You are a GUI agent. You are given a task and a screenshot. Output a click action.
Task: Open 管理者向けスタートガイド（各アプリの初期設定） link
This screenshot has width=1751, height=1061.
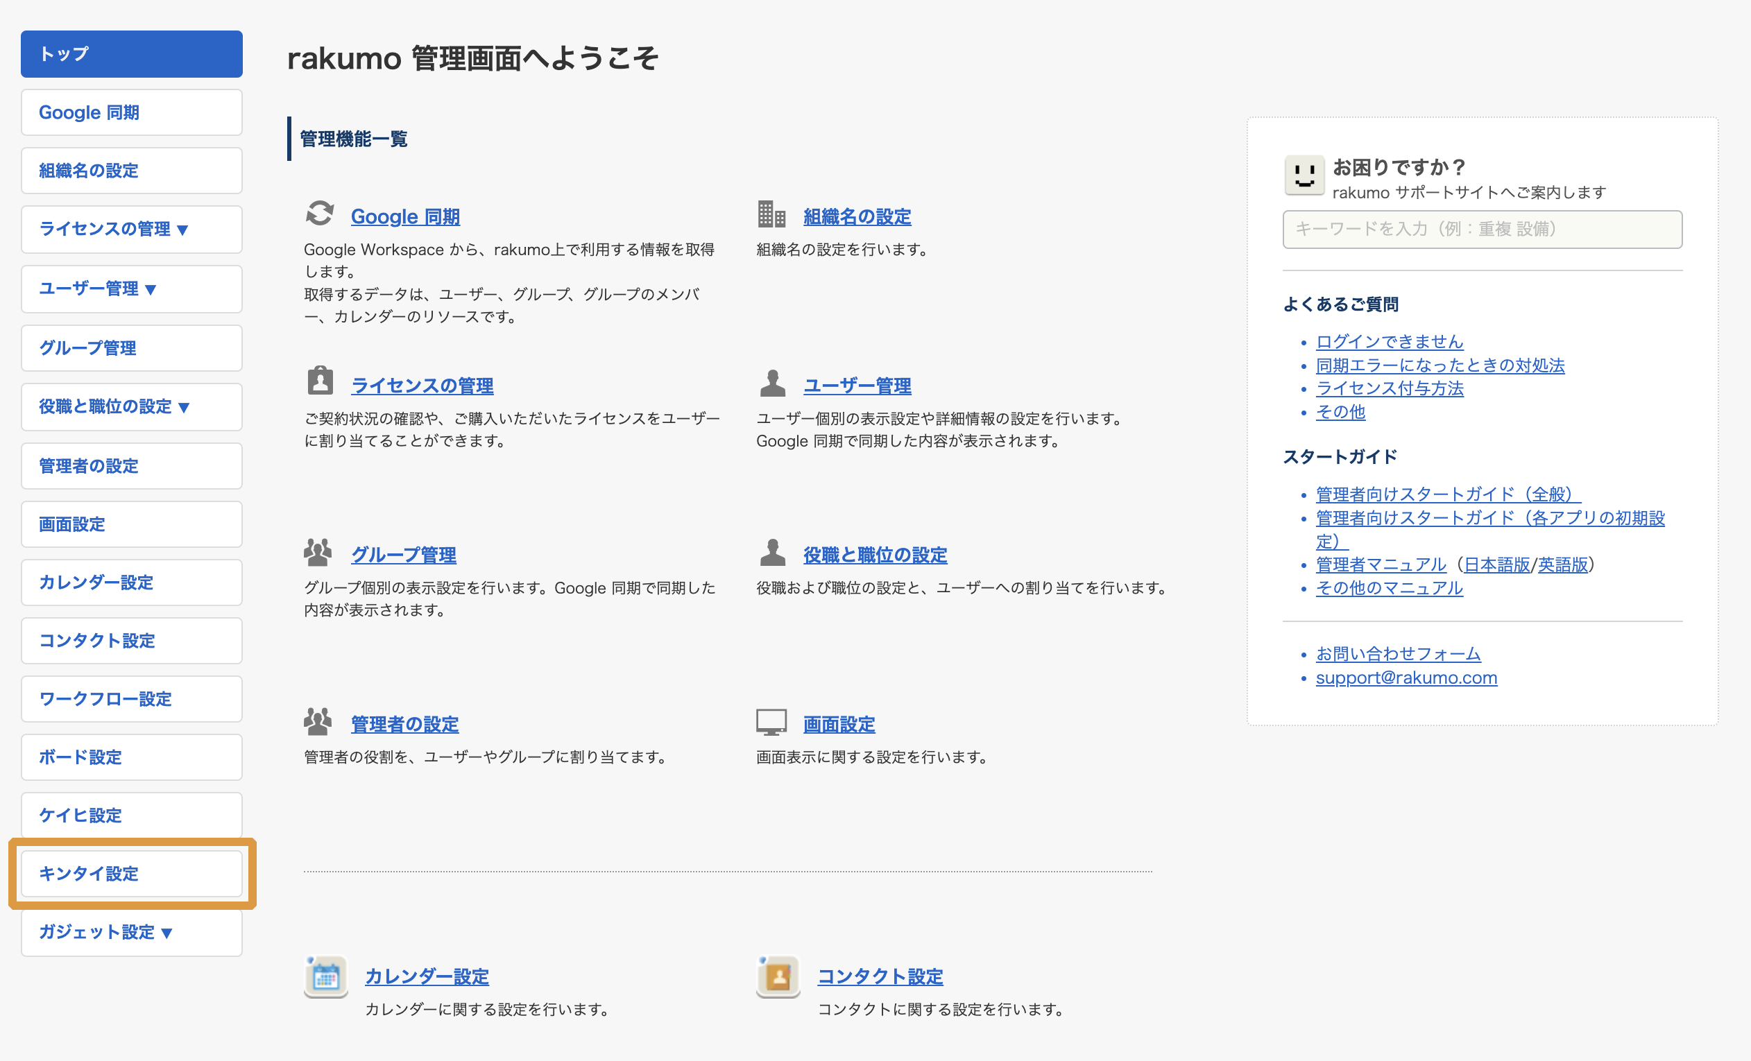[x=1490, y=529]
